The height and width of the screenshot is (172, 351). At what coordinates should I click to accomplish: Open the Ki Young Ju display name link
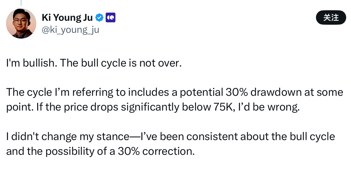pos(67,17)
